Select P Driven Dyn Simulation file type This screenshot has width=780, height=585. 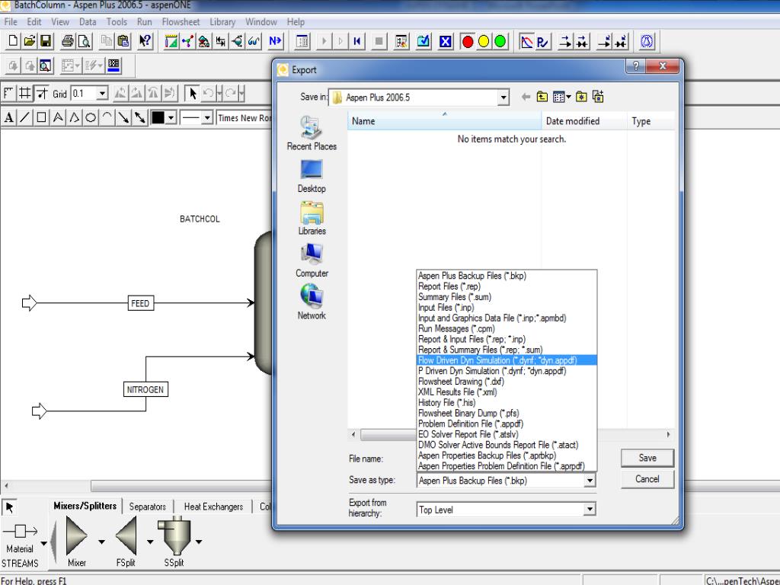[x=507, y=371]
